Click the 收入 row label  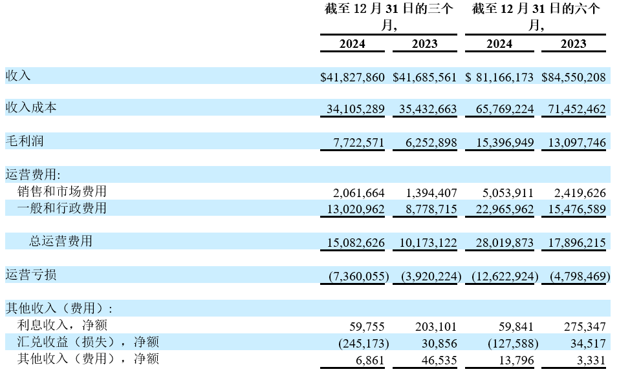click(x=18, y=76)
